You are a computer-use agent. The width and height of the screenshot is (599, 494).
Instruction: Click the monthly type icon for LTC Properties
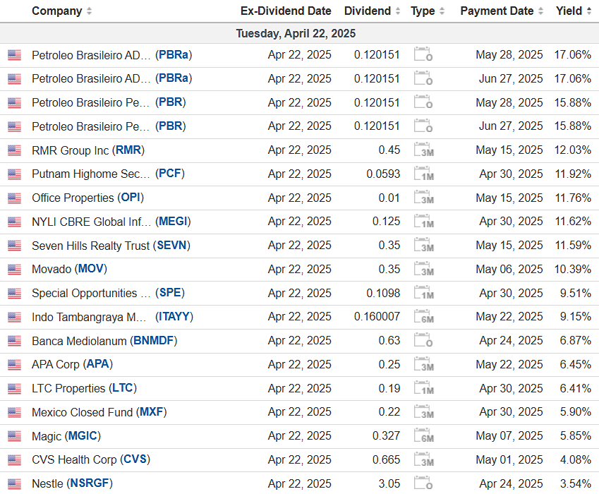(423, 389)
